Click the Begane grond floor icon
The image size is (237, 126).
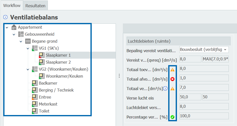click(x=28, y=41)
